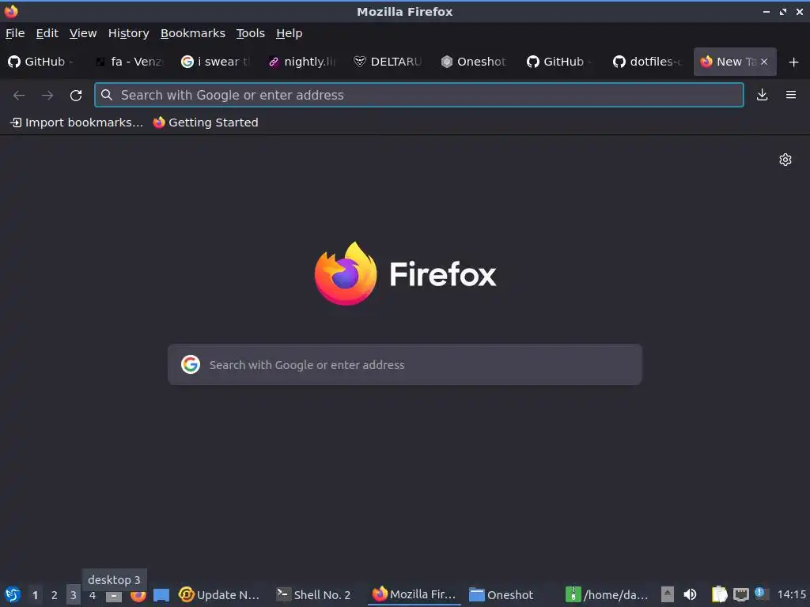
Task: Launch Firefox from taskbar quick launch
Action: click(138, 596)
